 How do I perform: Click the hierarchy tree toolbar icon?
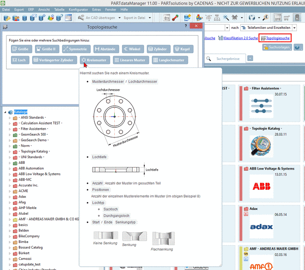pos(217,18)
